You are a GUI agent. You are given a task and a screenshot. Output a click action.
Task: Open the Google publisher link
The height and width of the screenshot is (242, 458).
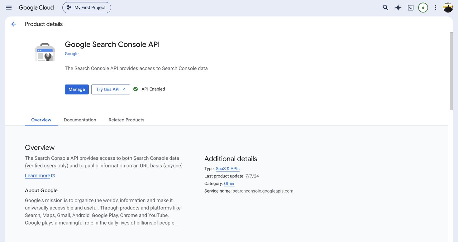click(x=72, y=54)
